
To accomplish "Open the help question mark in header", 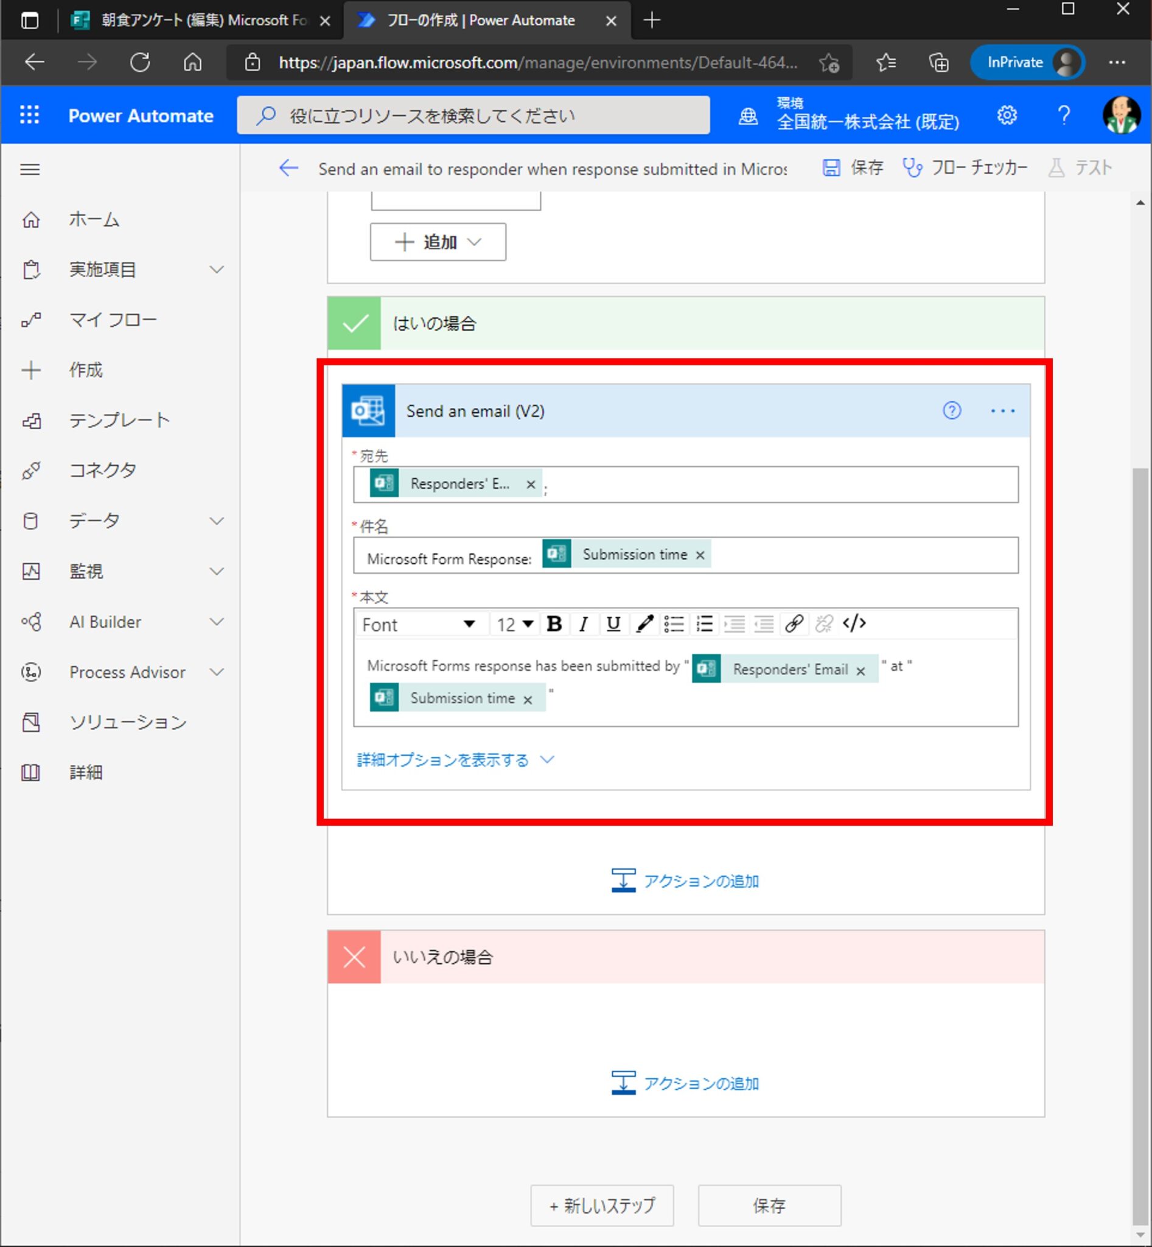I will 1064,116.
